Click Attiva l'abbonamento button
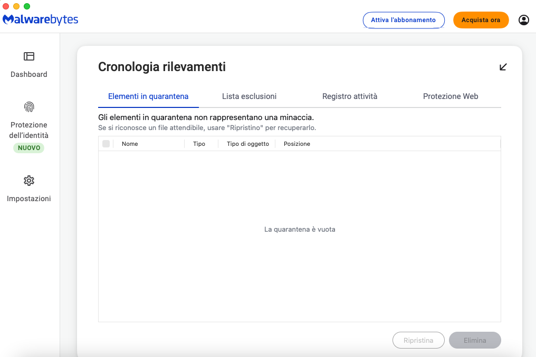536x357 pixels. [x=404, y=20]
